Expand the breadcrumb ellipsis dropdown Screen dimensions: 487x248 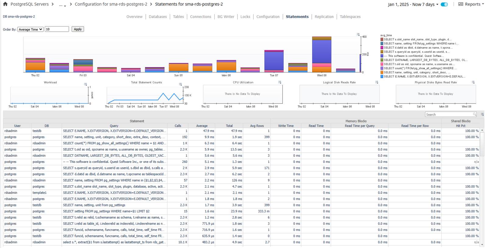62,5
